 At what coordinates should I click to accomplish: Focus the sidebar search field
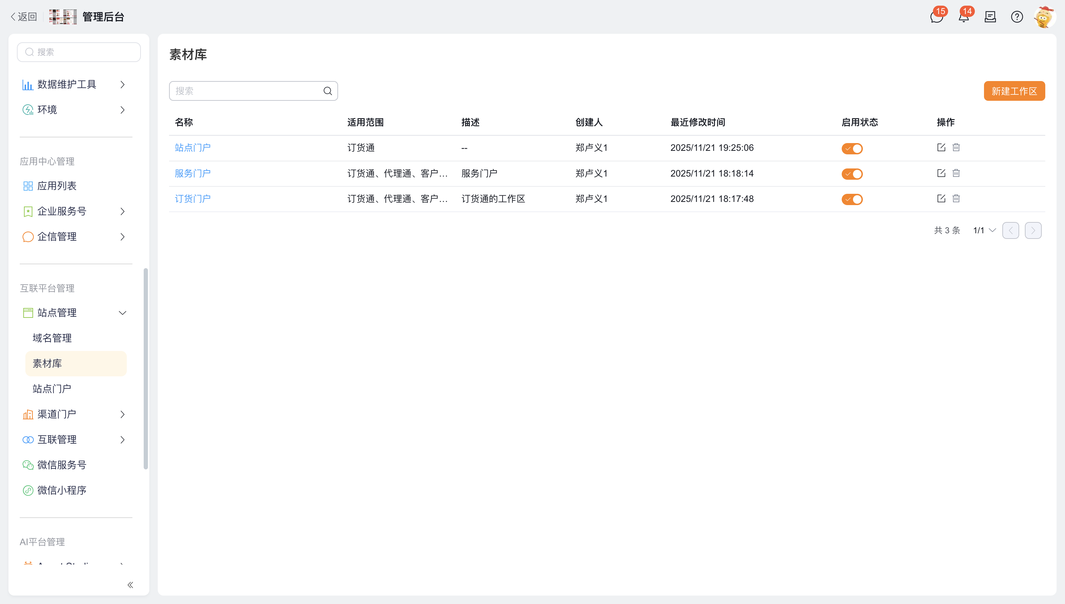point(79,52)
